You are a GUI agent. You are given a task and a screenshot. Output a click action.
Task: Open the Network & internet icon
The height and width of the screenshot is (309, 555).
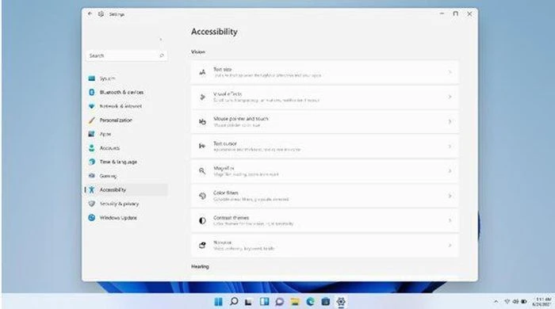[x=92, y=106]
